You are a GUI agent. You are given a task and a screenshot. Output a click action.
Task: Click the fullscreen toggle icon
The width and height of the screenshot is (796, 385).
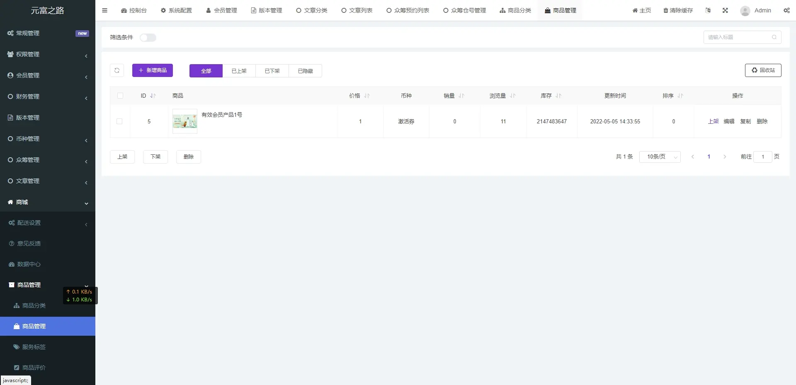725,10
